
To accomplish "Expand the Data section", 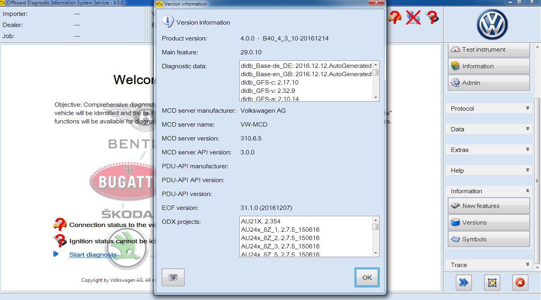I will (489, 129).
